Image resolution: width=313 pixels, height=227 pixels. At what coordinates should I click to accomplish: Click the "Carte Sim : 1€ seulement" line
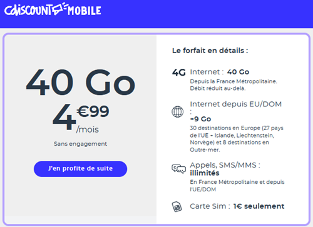(x=237, y=206)
